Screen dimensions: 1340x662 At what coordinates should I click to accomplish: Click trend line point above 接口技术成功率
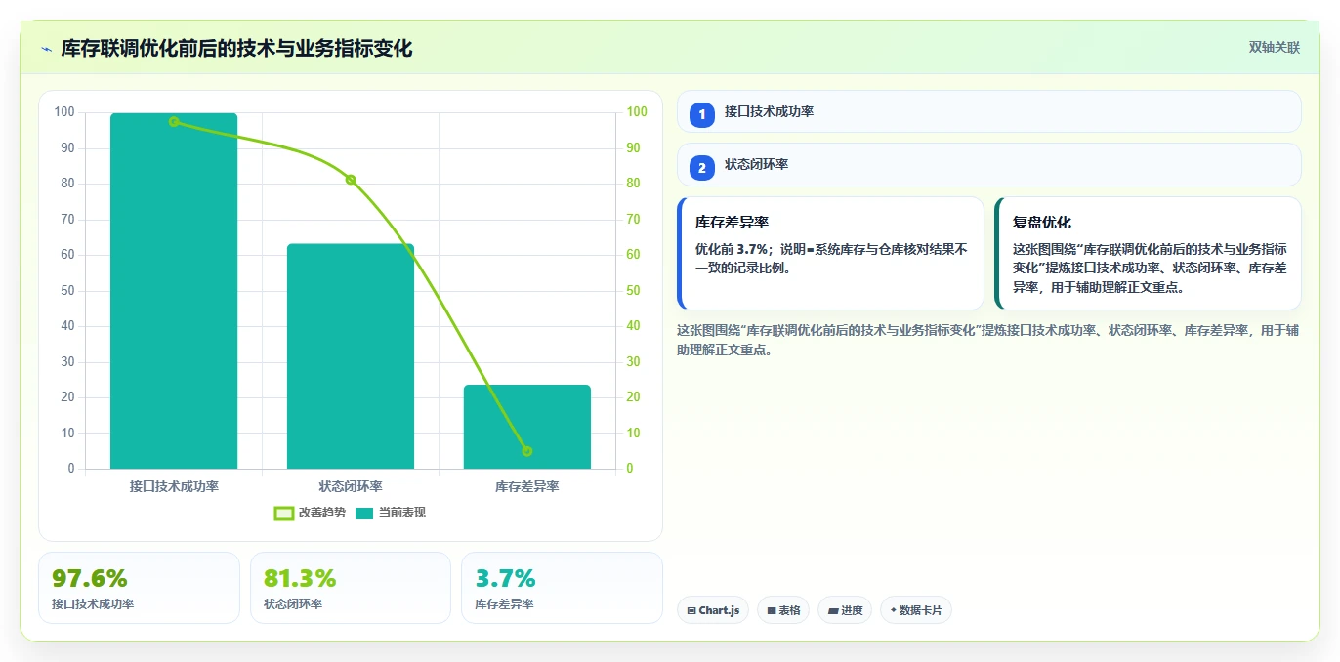[174, 122]
